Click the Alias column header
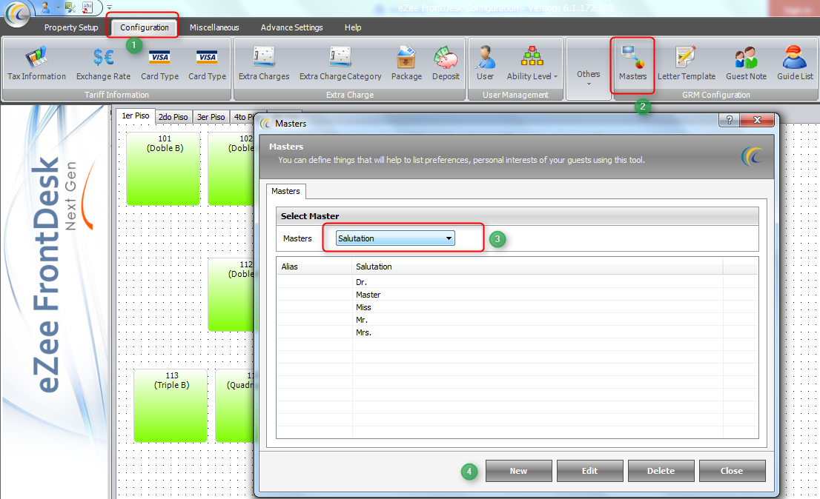Screen dimensions: 820x499 click(x=314, y=267)
